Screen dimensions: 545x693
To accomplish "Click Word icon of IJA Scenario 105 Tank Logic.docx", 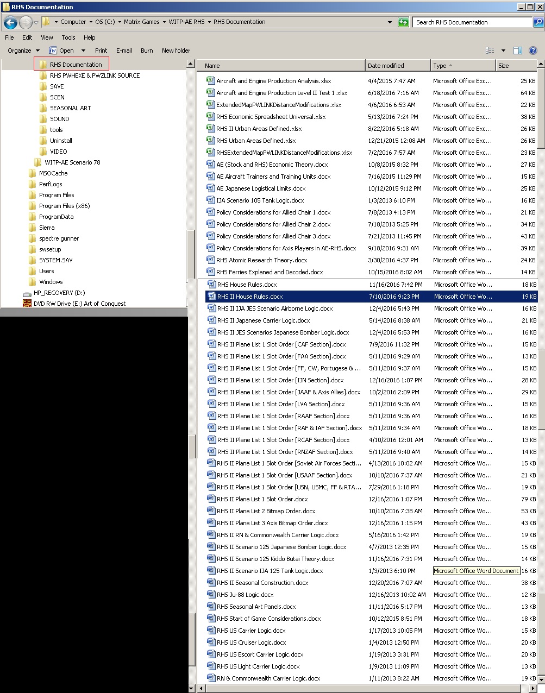I will tap(210, 200).
